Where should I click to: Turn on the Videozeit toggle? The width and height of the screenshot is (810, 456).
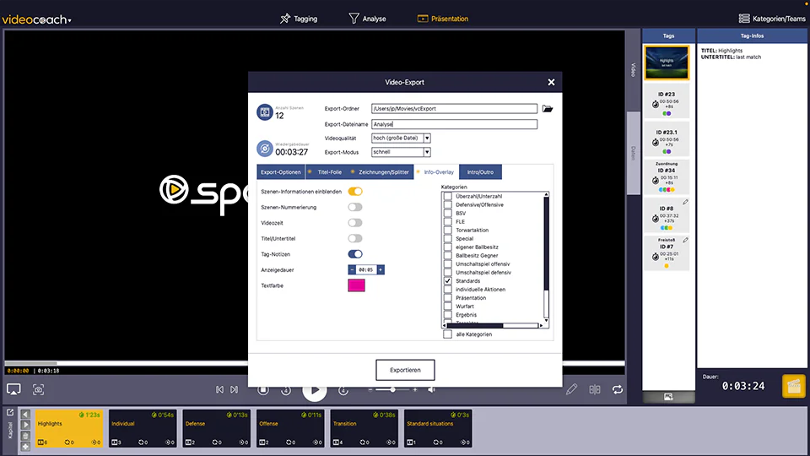tap(355, 223)
